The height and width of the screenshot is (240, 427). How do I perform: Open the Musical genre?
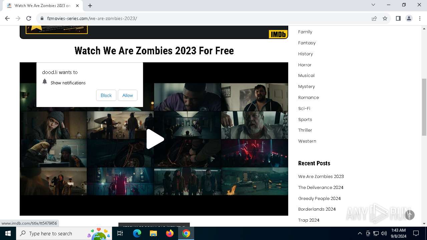pos(306,75)
